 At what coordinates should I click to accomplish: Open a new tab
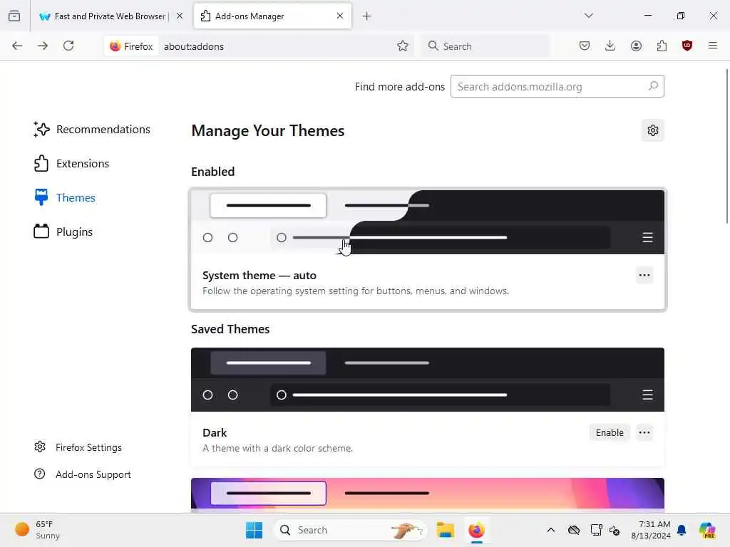[x=367, y=16]
